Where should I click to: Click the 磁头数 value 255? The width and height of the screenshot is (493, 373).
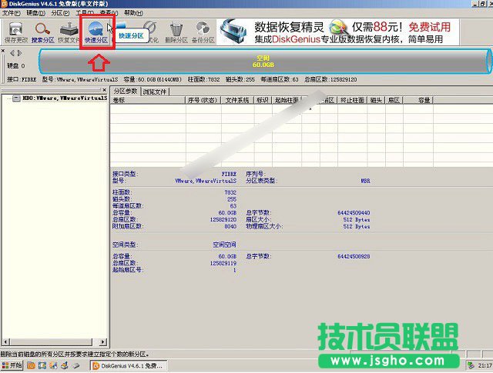(232, 199)
